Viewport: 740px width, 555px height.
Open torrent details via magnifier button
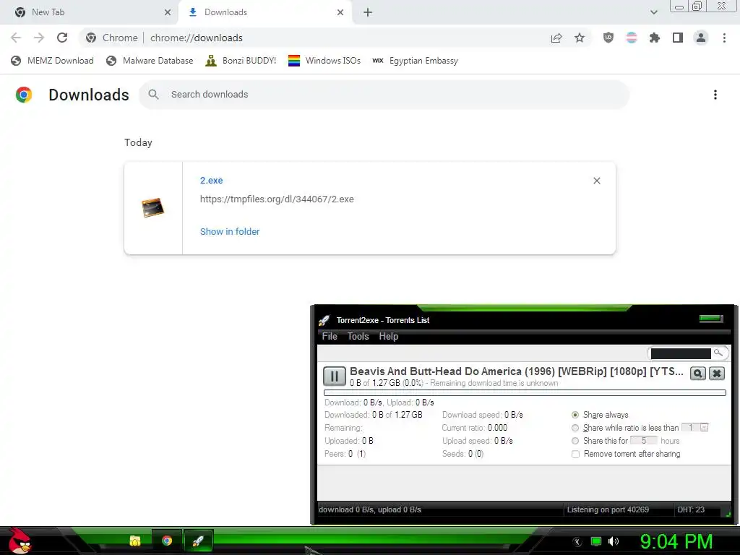click(697, 374)
